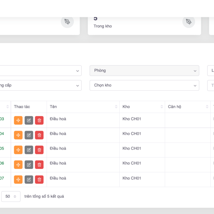
Task: Click the pen icon on Trong kho card
Action: tap(188, 21)
